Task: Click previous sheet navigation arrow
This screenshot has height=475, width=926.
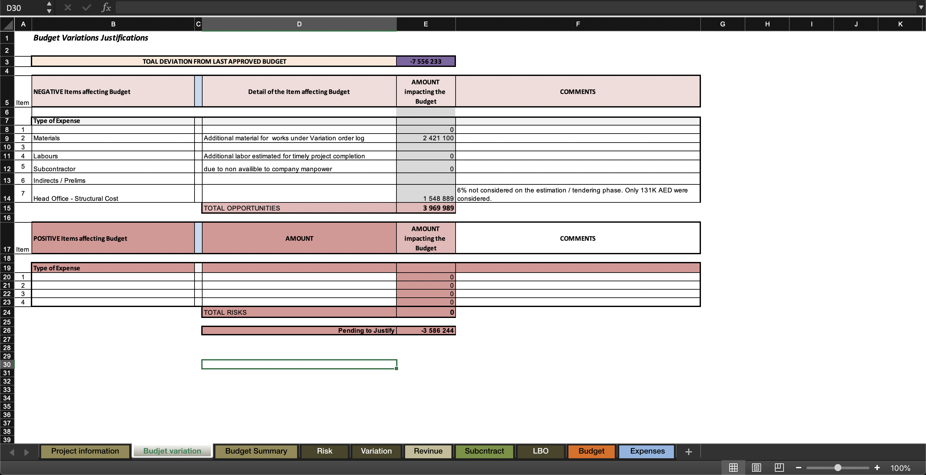Action: 12,452
